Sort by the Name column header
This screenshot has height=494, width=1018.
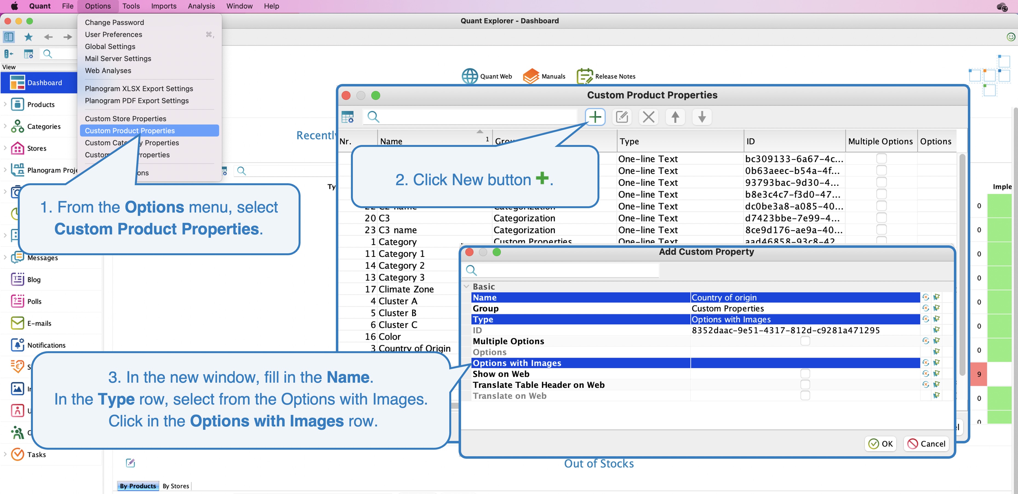click(435, 141)
